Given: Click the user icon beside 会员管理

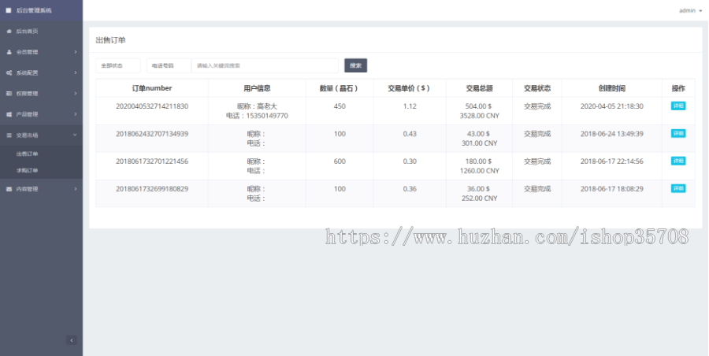Looking at the screenshot, I should (9, 52).
